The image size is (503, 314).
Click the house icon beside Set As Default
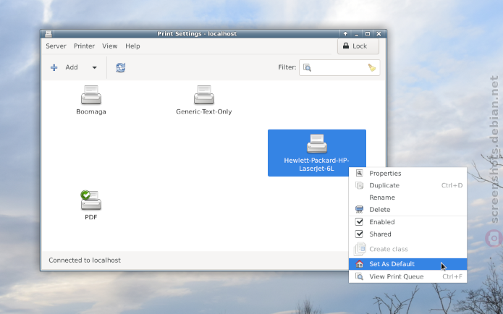[x=359, y=264]
